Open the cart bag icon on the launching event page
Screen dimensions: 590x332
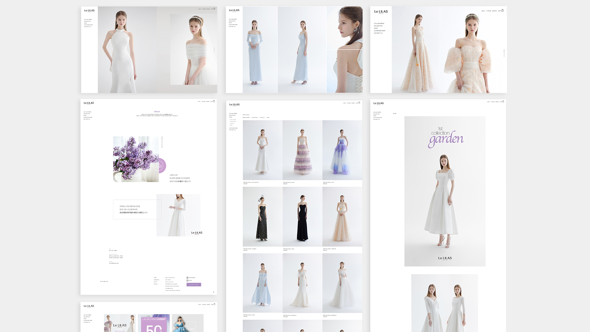(214, 304)
